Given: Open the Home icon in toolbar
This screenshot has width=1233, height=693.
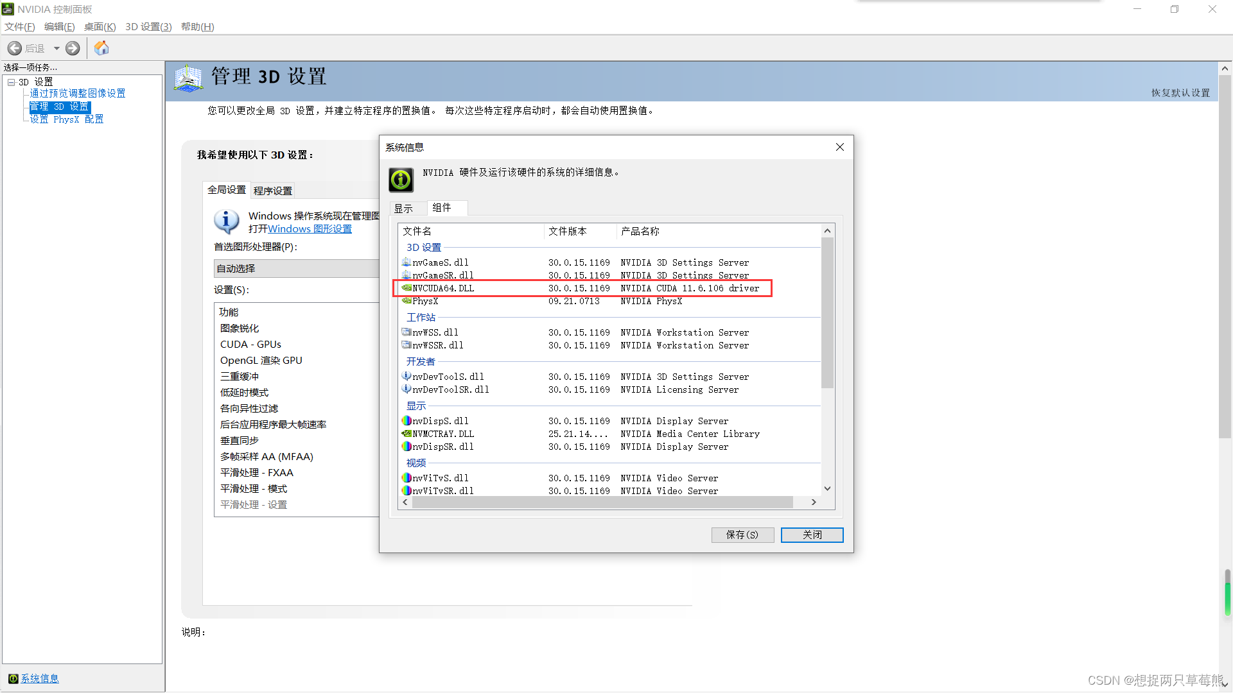Looking at the screenshot, I should tap(101, 48).
